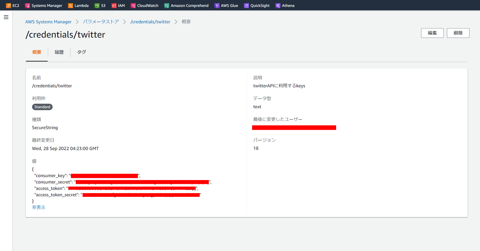Click the version number 18
The width and height of the screenshot is (480, 251).
pyautogui.click(x=256, y=148)
